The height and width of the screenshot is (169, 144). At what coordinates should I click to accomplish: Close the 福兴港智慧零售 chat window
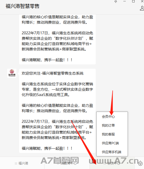pos(142,1)
